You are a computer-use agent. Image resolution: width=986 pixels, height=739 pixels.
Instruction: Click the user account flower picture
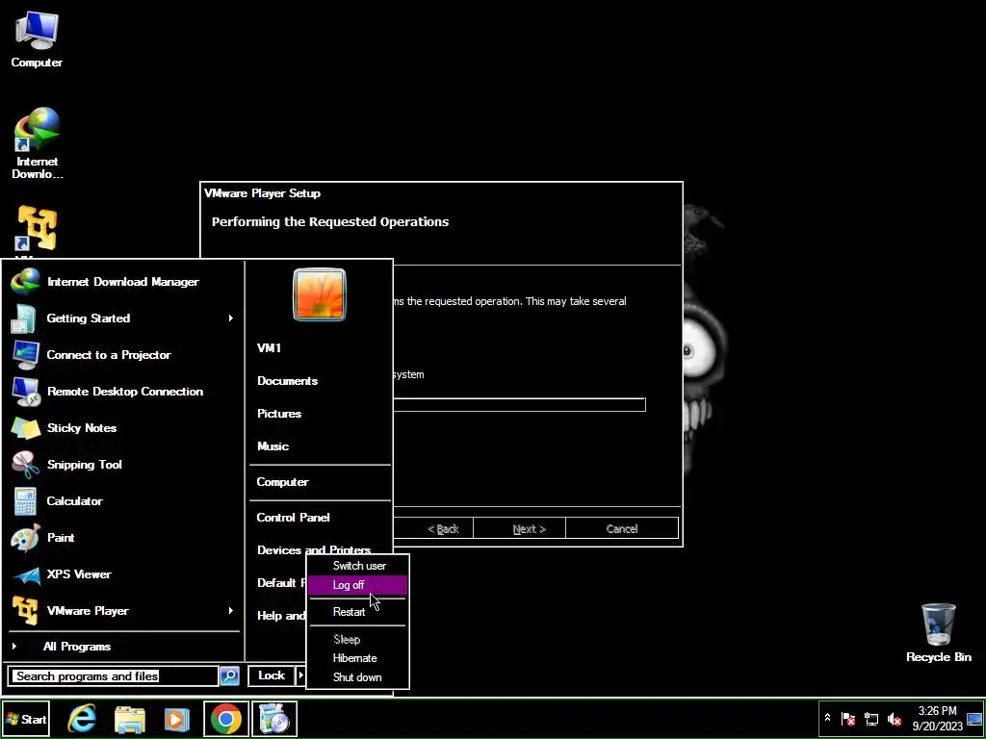click(x=320, y=294)
